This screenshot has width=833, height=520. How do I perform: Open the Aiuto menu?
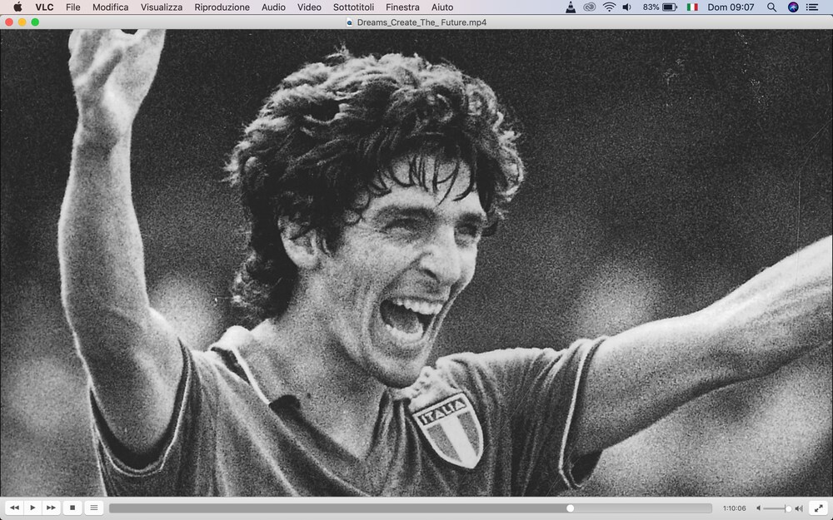tap(442, 7)
